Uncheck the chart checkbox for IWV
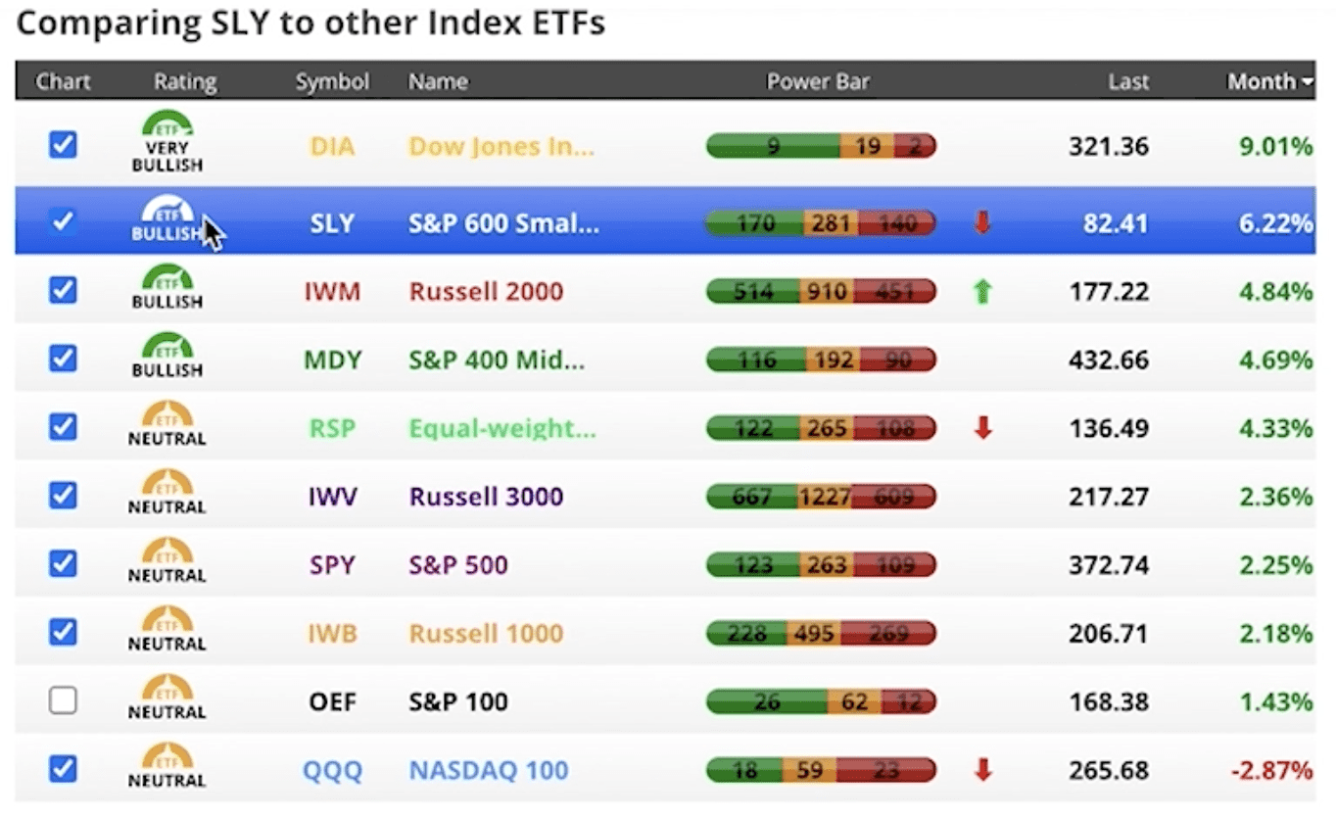1336x817 pixels. 63,496
